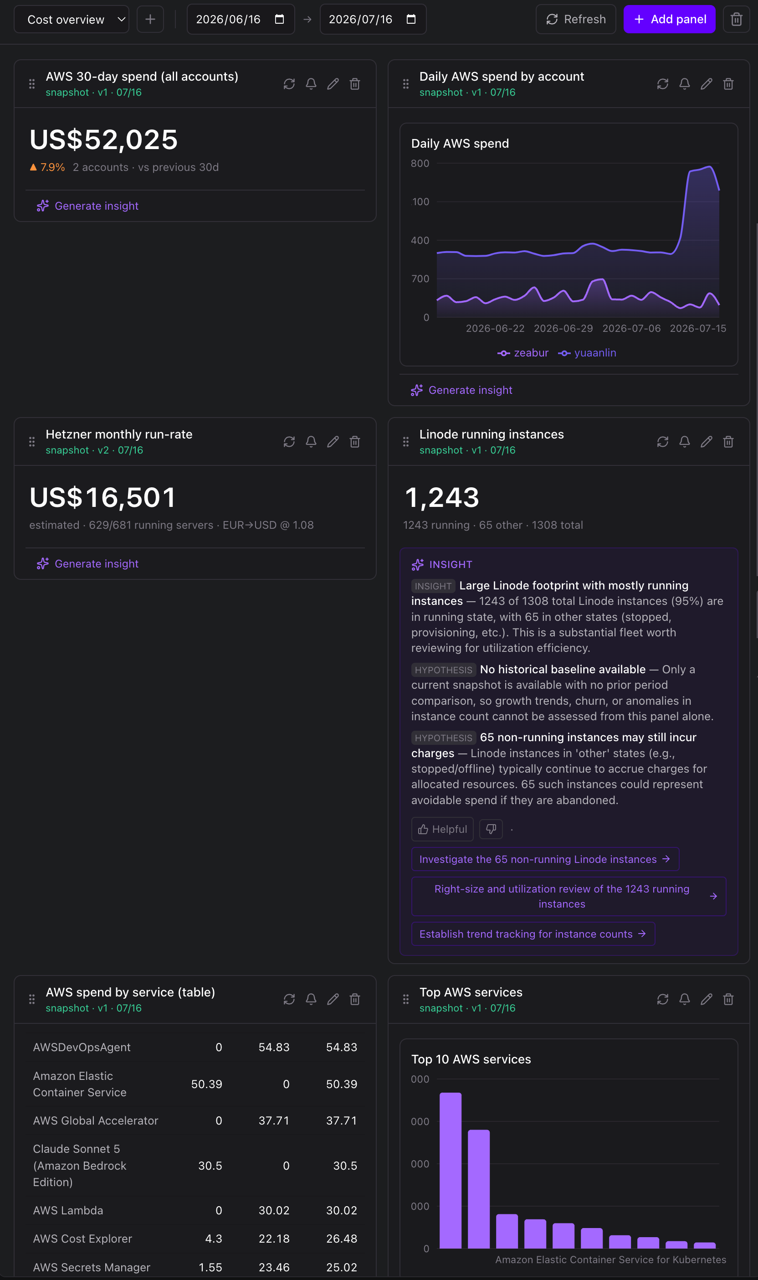The height and width of the screenshot is (1280, 758).
Task: Click the AWS Cost Explorer row name
Action: pyautogui.click(x=82, y=1239)
